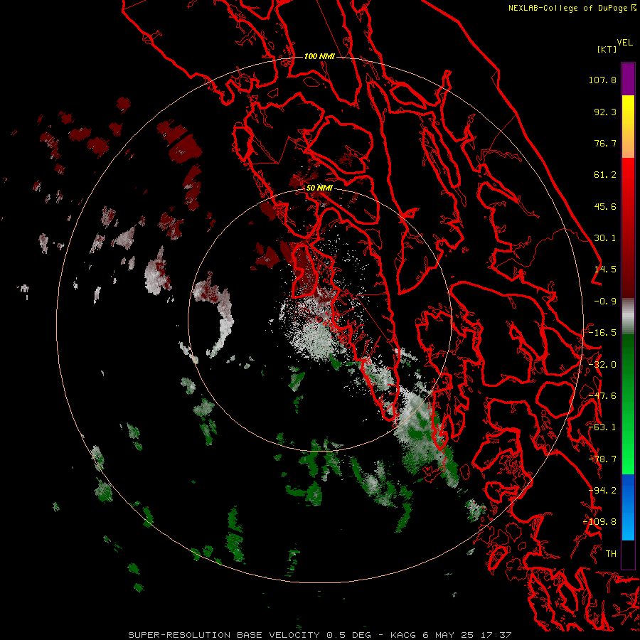Click the gray segment of the color bar
Viewport: 640px width, 640px height.
(x=628, y=316)
